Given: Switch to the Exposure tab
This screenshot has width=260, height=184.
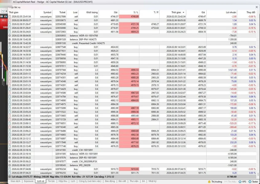Looking at the screenshot, I should 29,181.
